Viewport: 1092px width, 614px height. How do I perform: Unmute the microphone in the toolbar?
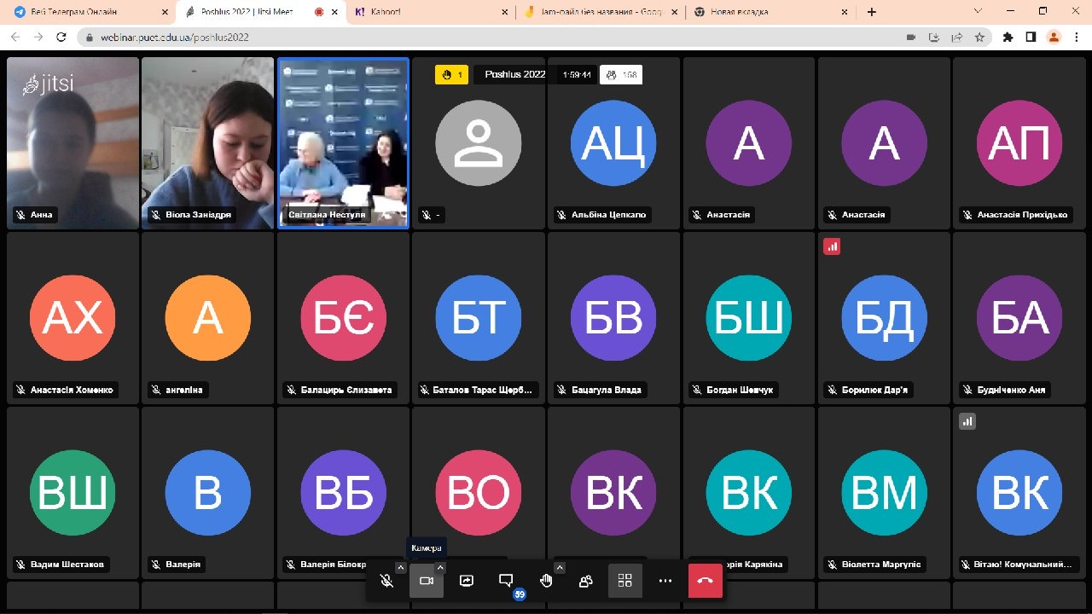point(386,581)
